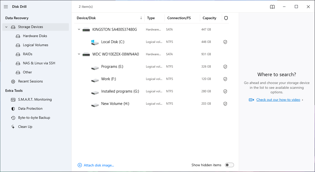Viewport: 315px width, 172px height.
Task: Open the hamburger menu
Action: point(6,7)
